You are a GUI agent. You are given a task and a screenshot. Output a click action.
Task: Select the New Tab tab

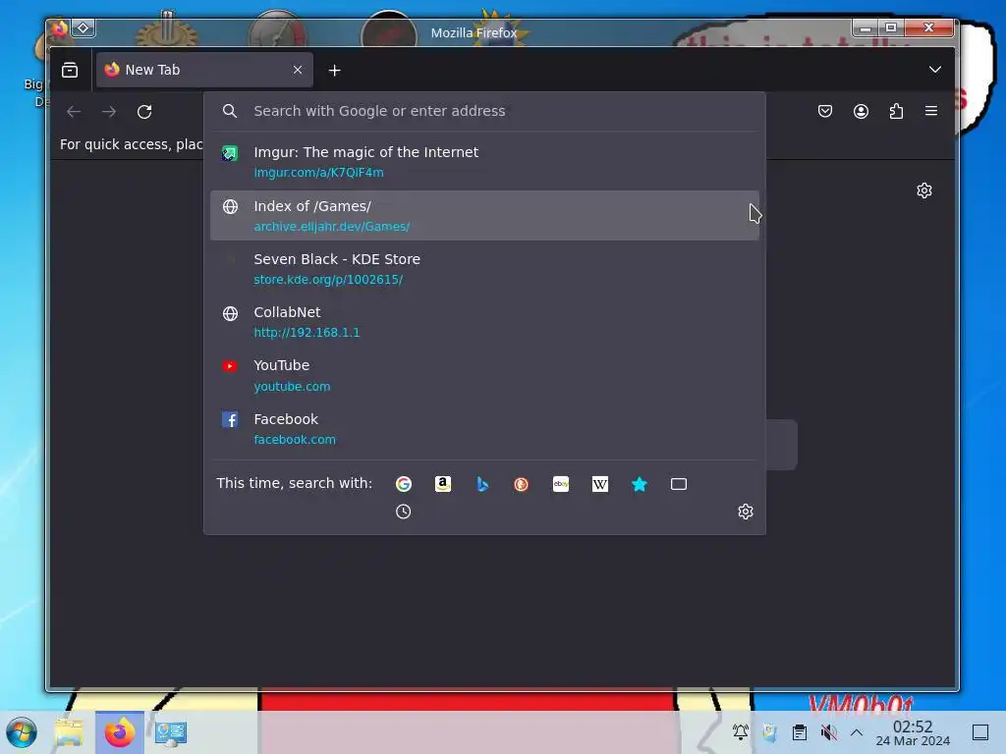(204, 70)
